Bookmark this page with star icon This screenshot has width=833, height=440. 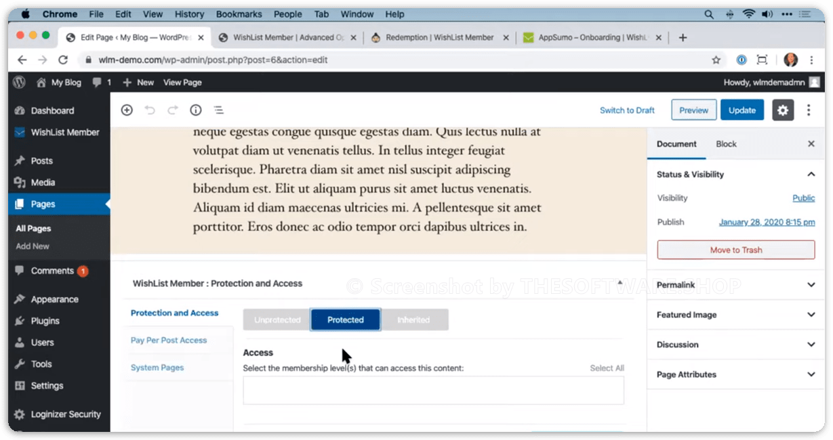[x=716, y=60]
